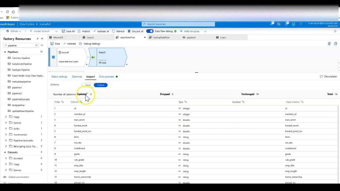The height and width of the screenshot is (191, 340).
Task: Collapse the Datasets tree section
Action: pos(5,152)
